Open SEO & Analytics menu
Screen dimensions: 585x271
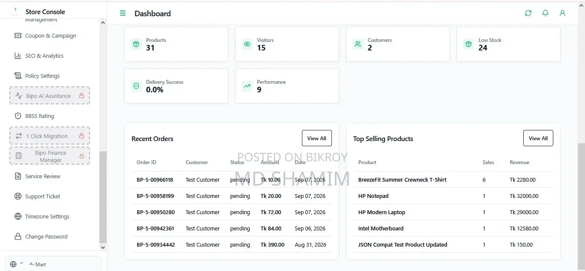click(50, 56)
